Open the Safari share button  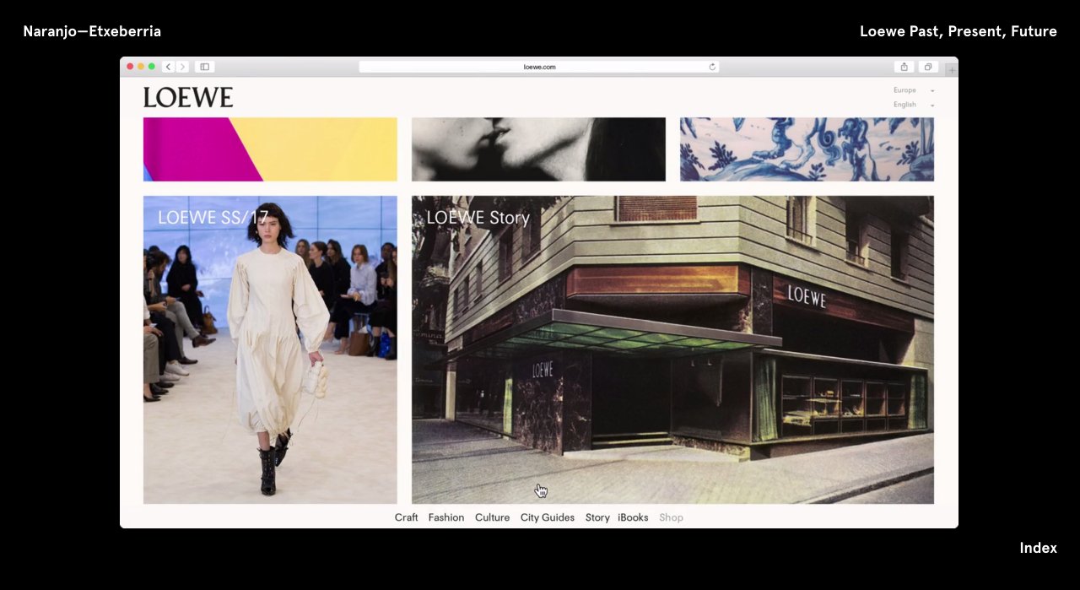click(904, 67)
